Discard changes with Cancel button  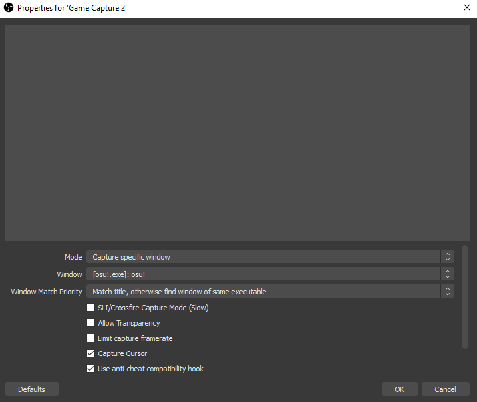point(445,389)
